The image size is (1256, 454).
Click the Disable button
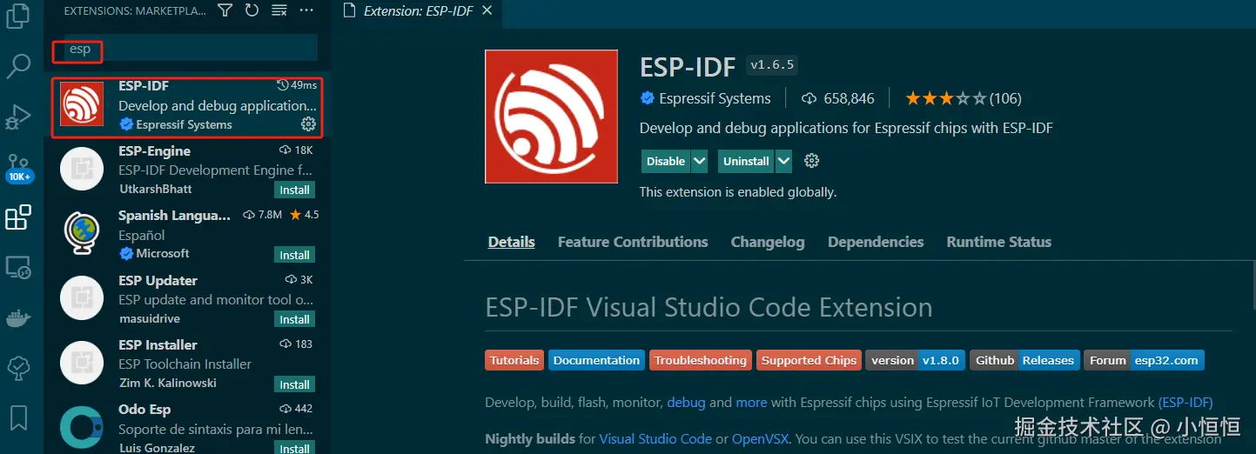tap(666, 161)
